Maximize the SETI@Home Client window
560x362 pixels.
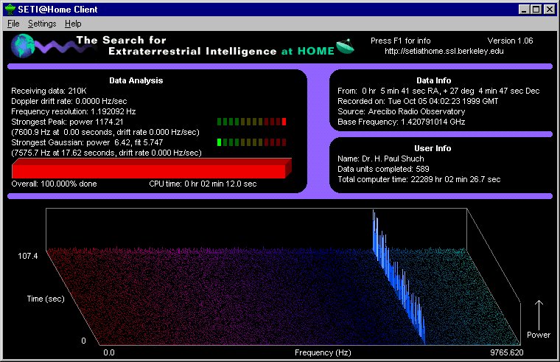tap(536, 10)
